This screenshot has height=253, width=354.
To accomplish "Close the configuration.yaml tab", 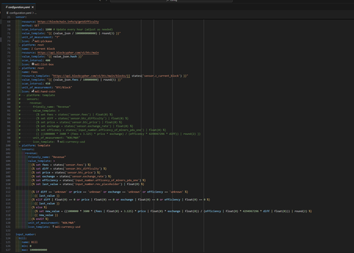I will (33, 7).
